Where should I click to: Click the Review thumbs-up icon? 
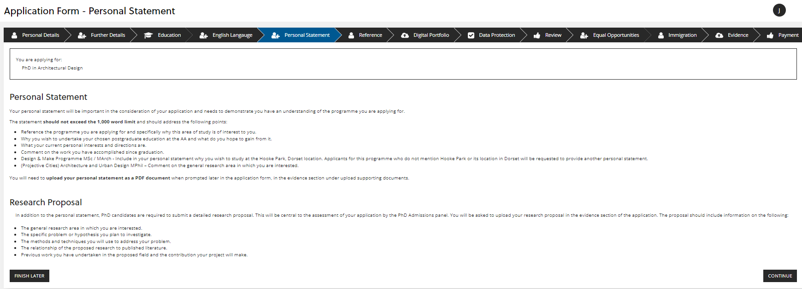[537, 35]
